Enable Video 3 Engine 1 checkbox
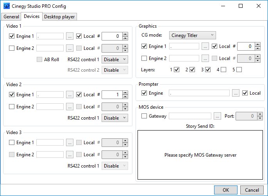Screen dimensions: 268x196 (x=12, y=143)
